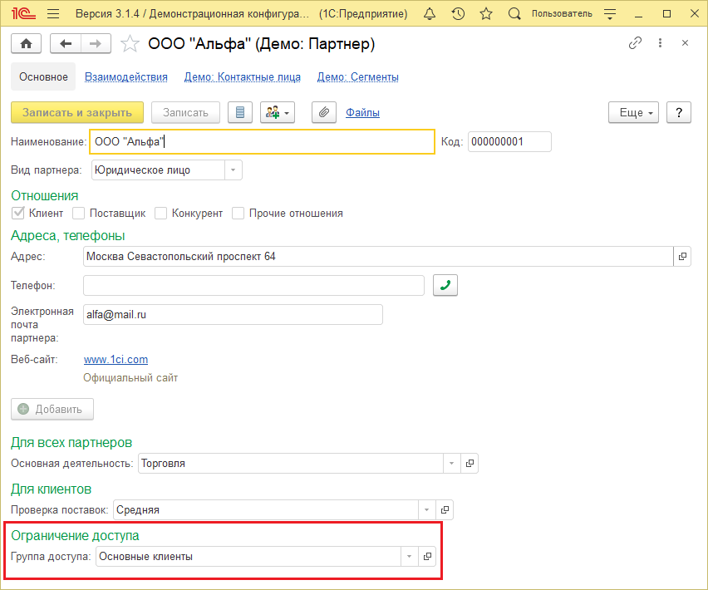This screenshot has height=590, width=708.
Task: Go to the home page icon
Action: 27,44
